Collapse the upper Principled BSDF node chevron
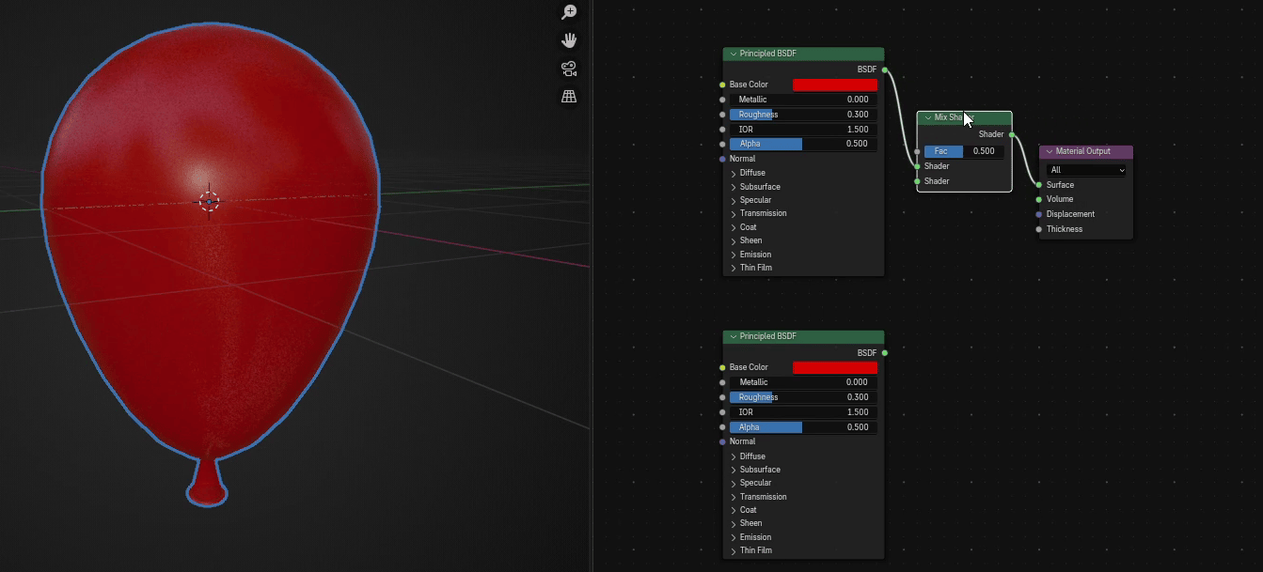Screen dimensions: 1263x572 coord(733,54)
